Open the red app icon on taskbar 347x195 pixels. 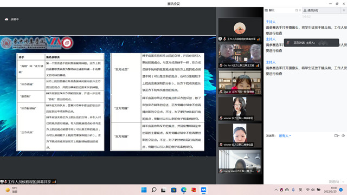(194, 190)
